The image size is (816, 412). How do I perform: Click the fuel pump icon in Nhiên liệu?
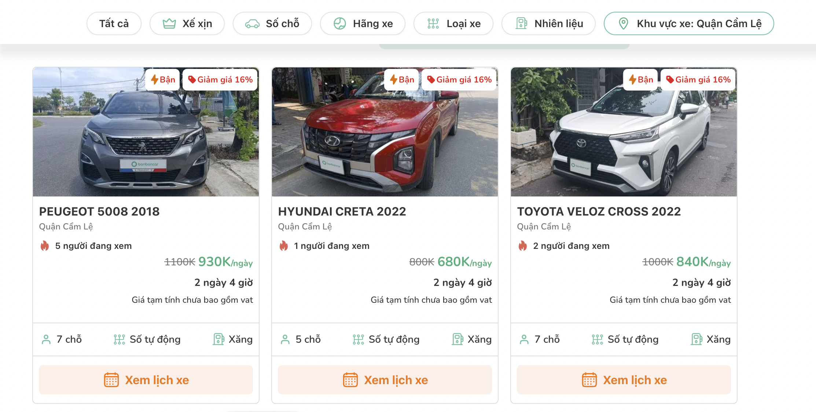(521, 23)
